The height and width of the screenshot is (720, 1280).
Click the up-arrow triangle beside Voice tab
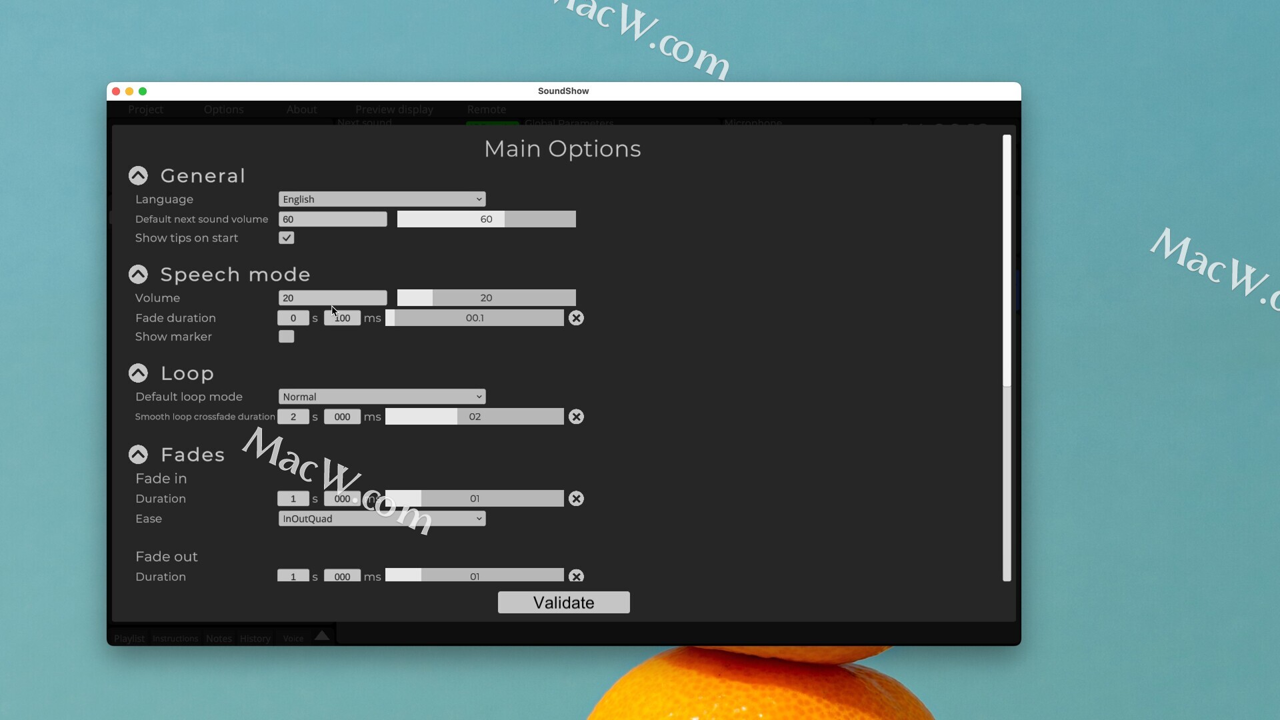tap(322, 635)
